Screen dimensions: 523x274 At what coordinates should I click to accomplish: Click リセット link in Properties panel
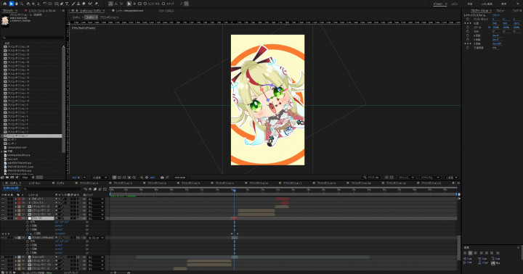click(x=496, y=15)
